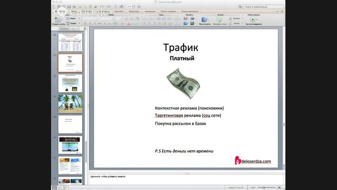This screenshot has width=337, height=190.
Task: Click the insert picture icon
Action: [x=192, y=19]
